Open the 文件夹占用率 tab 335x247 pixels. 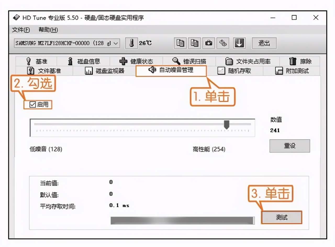pyautogui.click(x=248, y=61)
